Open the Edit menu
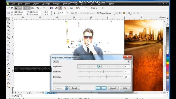The image size is (176, 99). coord(20,4)
